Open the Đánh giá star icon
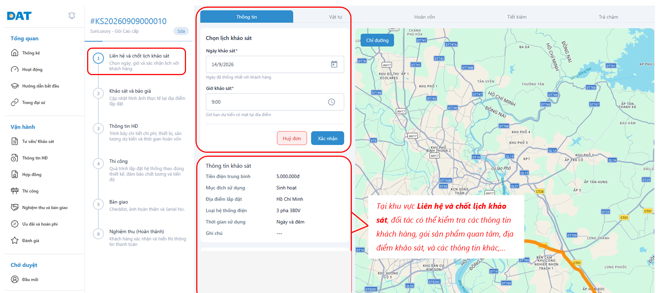The width and height of the screenshot is (659, 293). pos(15,240)
